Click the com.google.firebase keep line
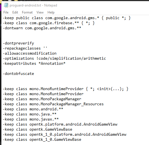Image resolution: width=149 pixels, height=145 pixels. tap(49, 23)
